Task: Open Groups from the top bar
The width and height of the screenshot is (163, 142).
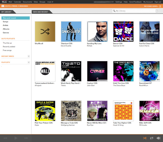Action: [x=42, y=2]
